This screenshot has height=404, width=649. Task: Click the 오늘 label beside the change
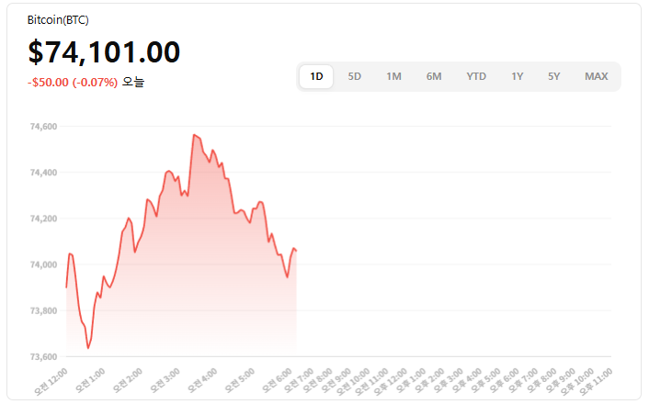[x=133, y=83]
